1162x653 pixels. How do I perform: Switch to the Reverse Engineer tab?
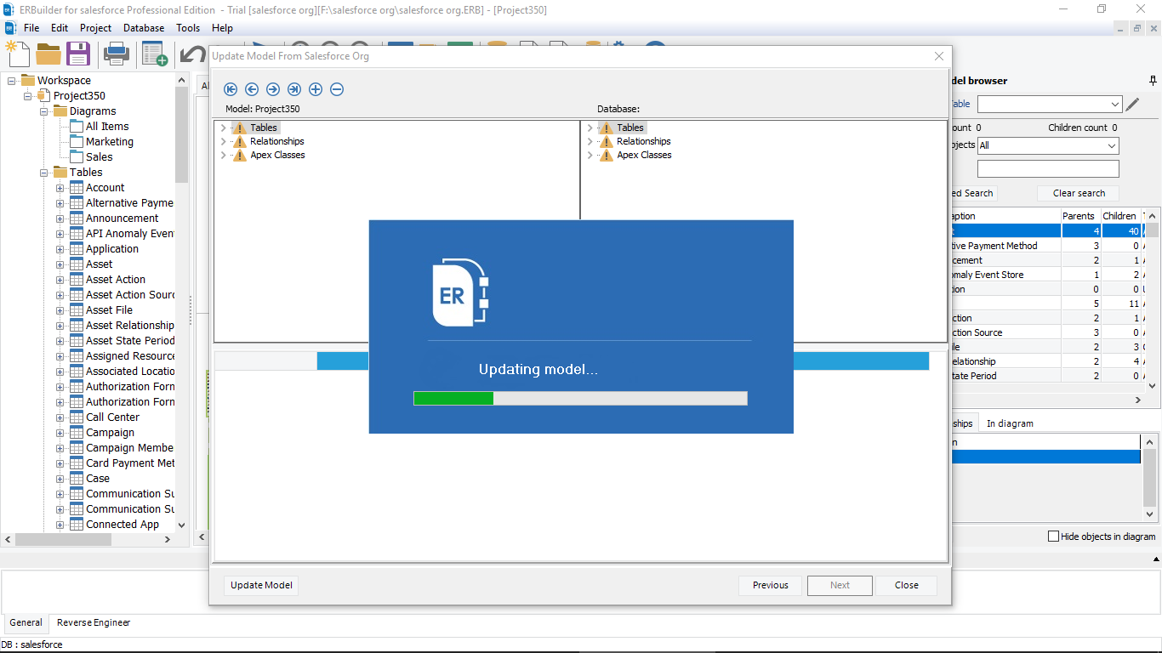point(94,623)
